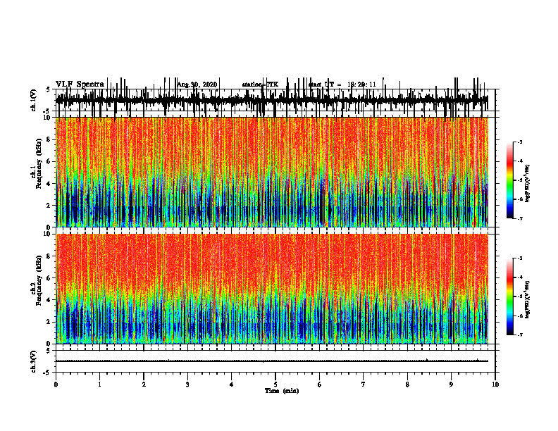Click the ch.2 color scale bar
This screenshot has height=431, width=558.
[510, 296]
